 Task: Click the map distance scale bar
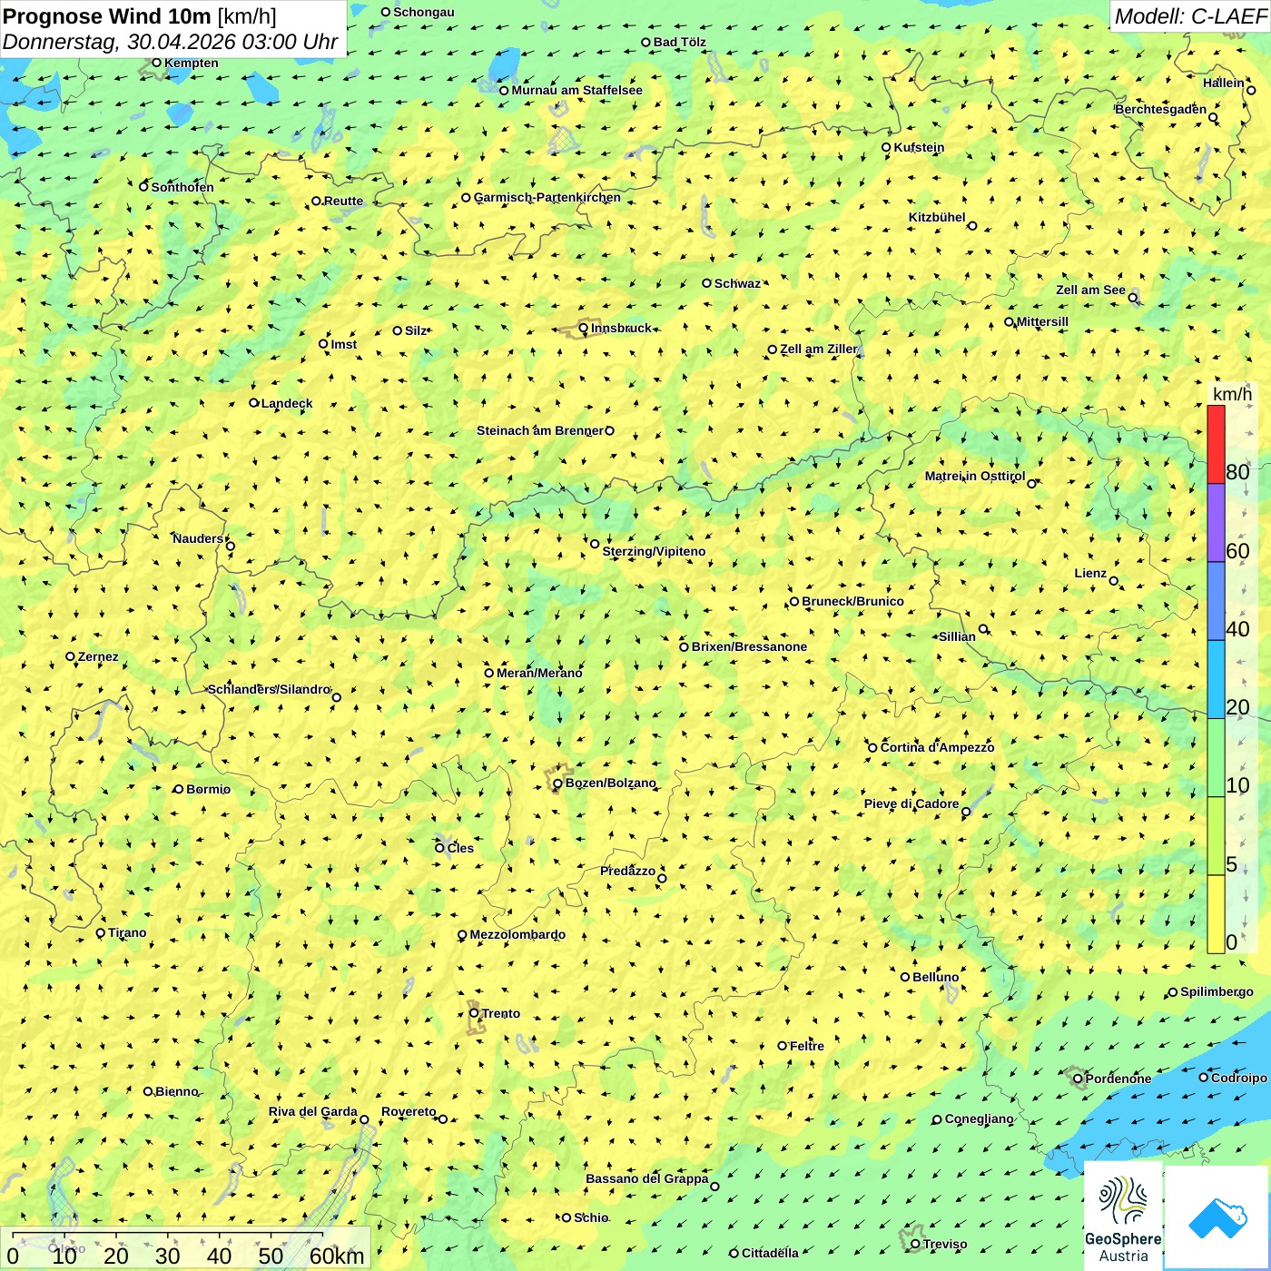(x=186, y=1248)
